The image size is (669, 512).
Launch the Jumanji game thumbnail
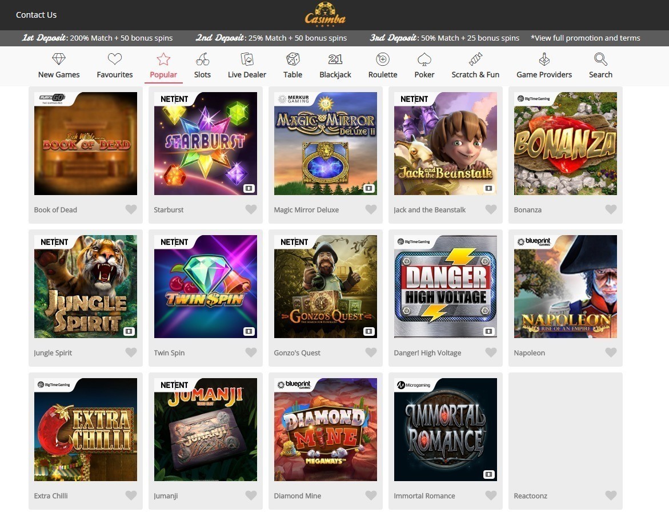206,430
